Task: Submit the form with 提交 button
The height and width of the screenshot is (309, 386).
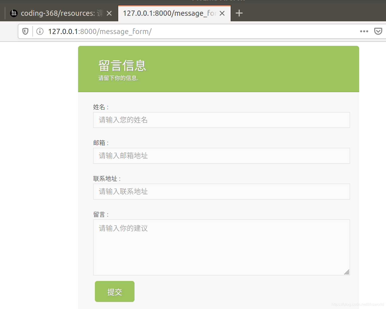Action: pyautogui.click(x=115, y=291)
